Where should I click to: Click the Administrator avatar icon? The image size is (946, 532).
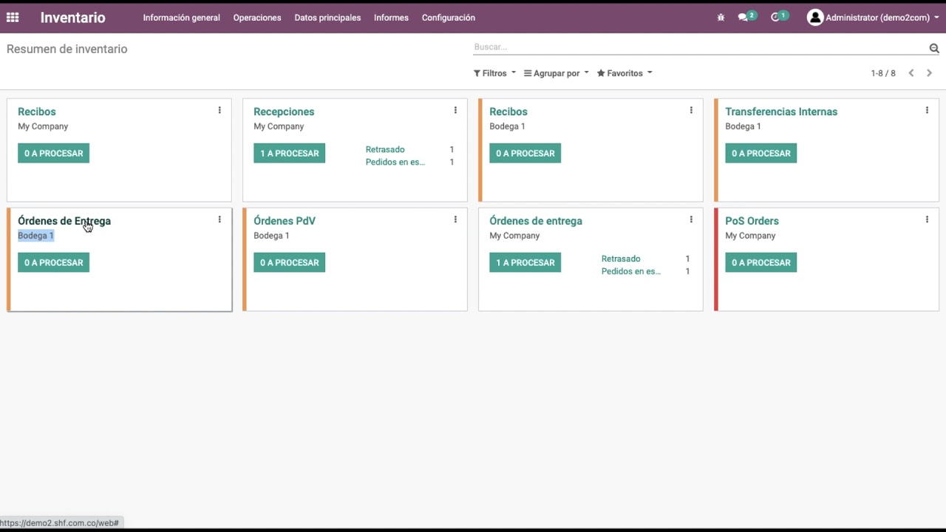(x=815, y=18)
